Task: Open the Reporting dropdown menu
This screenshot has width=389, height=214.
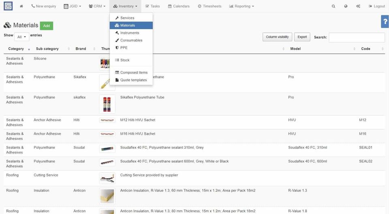Action: click(242, 6)
